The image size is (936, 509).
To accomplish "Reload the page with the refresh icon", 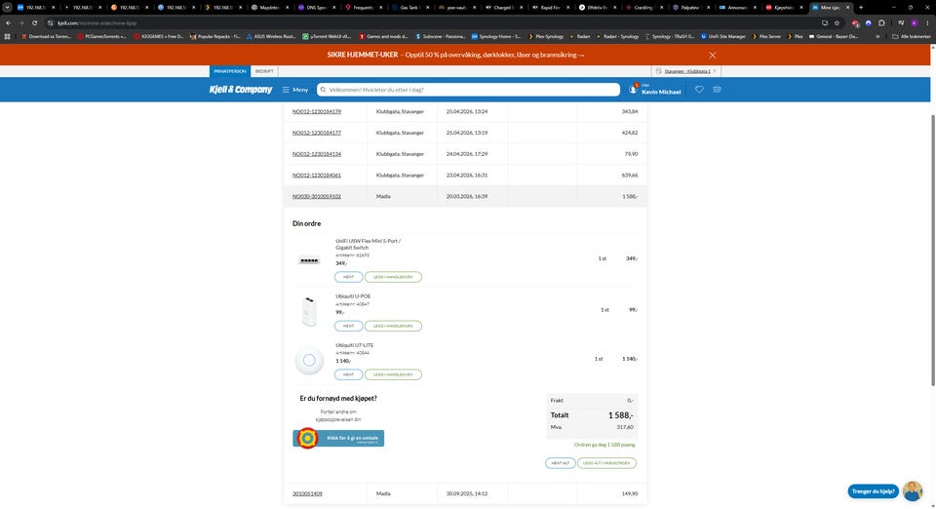I will click(35, 22).
